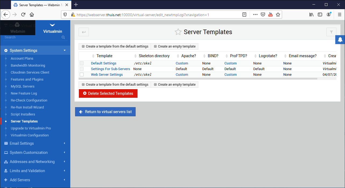Toggle the Default Settings row checkbox

(x=82, y=63)
